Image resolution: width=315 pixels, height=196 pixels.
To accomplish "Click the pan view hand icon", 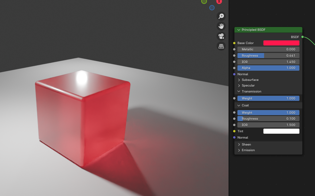I will tap(221, 26).
